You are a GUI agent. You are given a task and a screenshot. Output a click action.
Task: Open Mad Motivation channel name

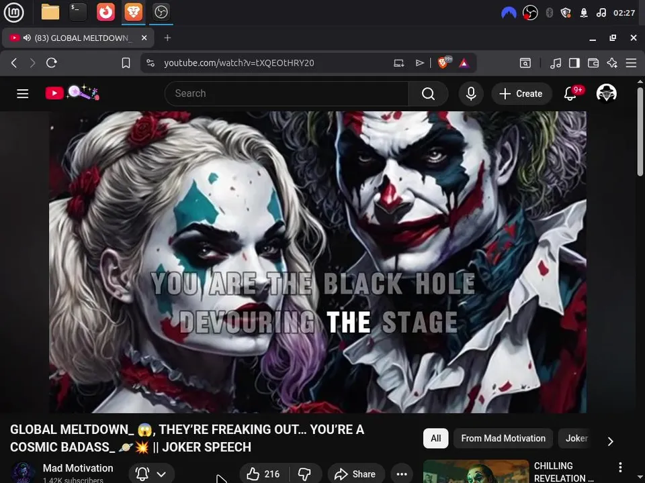click(78, 468)
